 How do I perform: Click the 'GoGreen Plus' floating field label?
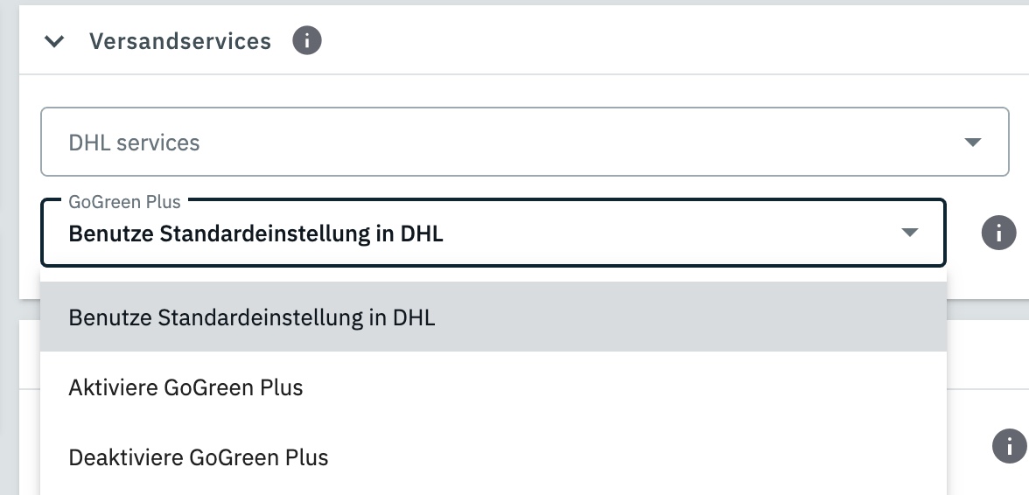[124, 202]
